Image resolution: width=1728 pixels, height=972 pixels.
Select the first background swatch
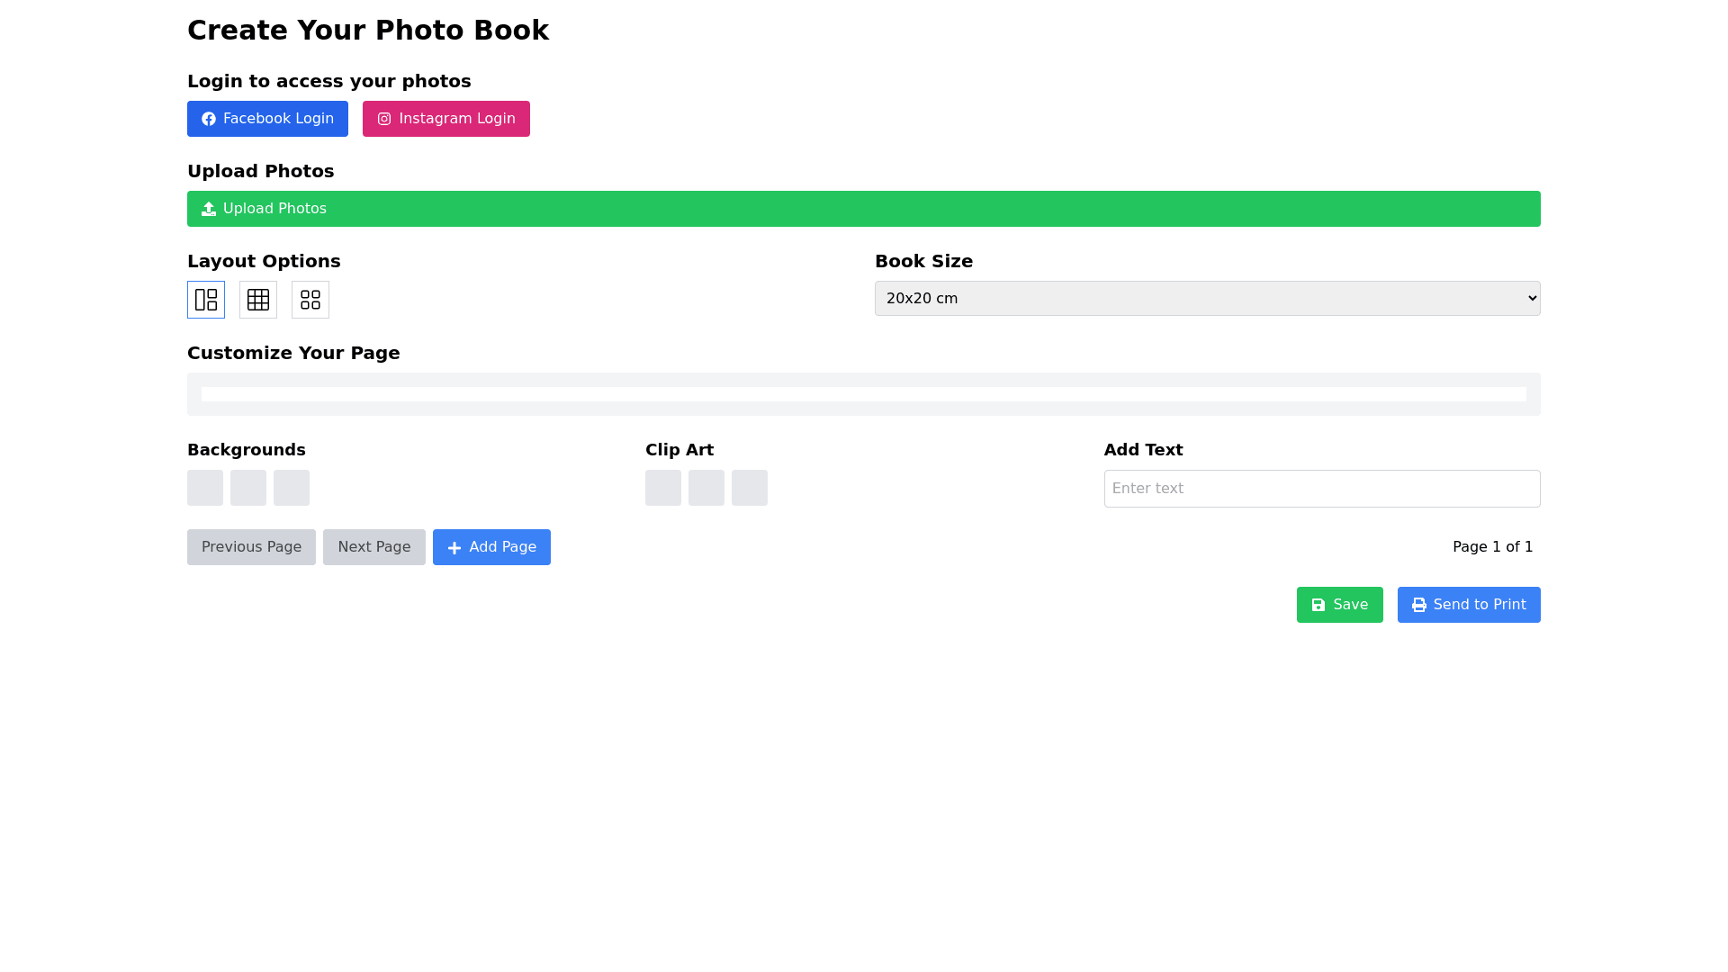pyautogui.click(x=205, y=488)
